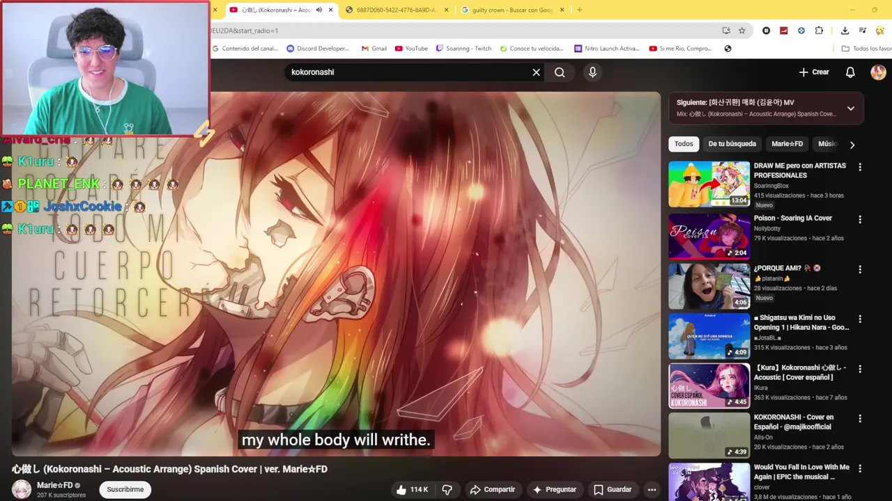Image resolution: width=892 pixels, height=501 pixels.
Task: Bookmark this page with star icon
Action: (742, 31)
